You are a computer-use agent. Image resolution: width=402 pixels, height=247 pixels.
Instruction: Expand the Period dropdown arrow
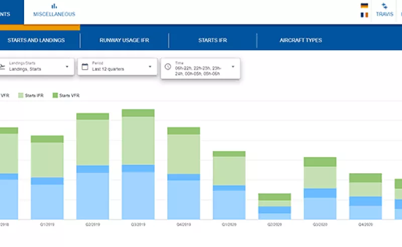pyautogui.click(x=150, y=67)
